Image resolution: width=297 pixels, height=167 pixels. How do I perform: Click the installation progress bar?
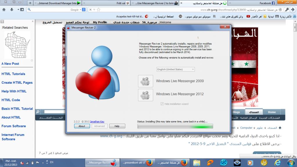click(175, 126)
